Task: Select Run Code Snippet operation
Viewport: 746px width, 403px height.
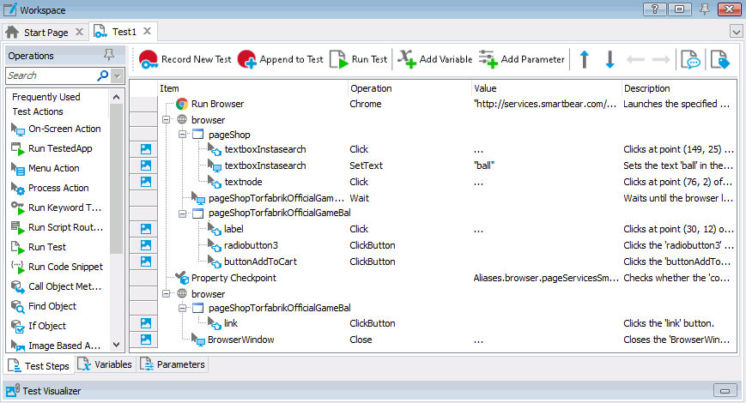Action: tap(58, 267)
